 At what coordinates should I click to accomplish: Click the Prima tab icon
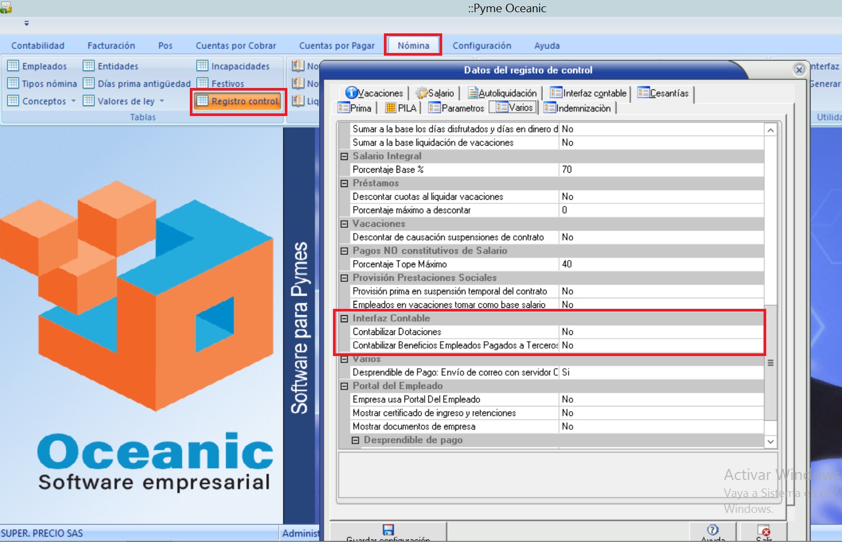tap(344, 108)
